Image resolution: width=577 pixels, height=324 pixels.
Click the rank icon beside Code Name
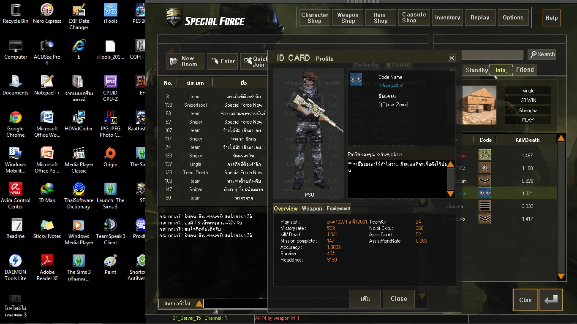(x=356, y=79)
